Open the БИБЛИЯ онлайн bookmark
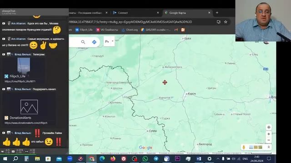291x163 pixels. click(x=156, y=30)
